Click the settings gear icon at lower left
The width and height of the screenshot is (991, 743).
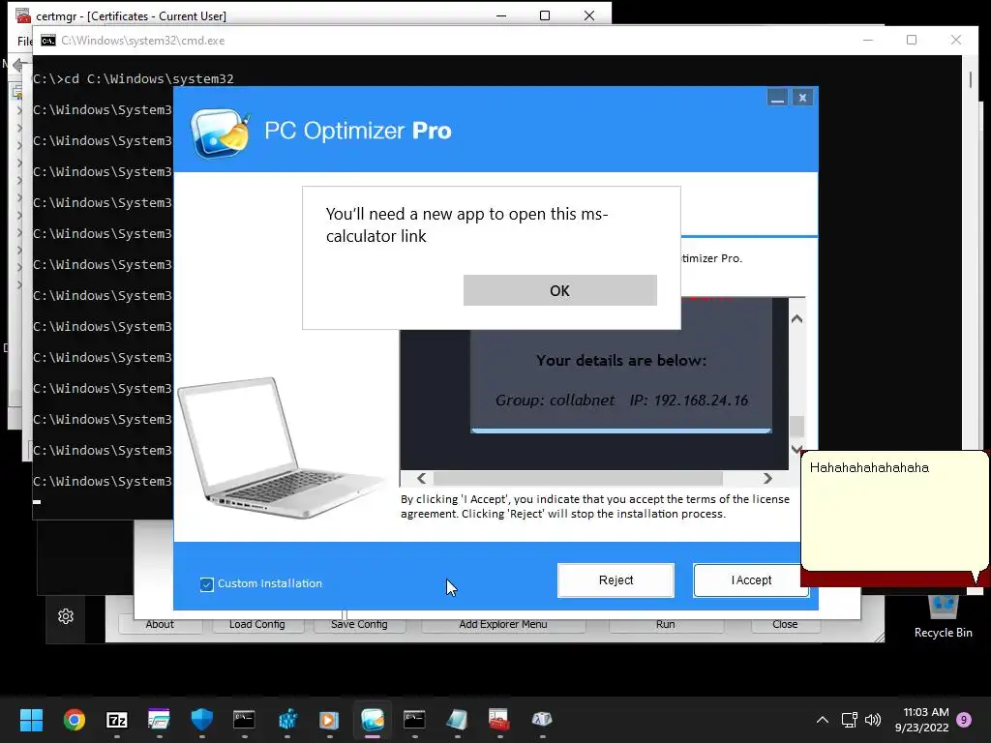click(66, 616)
